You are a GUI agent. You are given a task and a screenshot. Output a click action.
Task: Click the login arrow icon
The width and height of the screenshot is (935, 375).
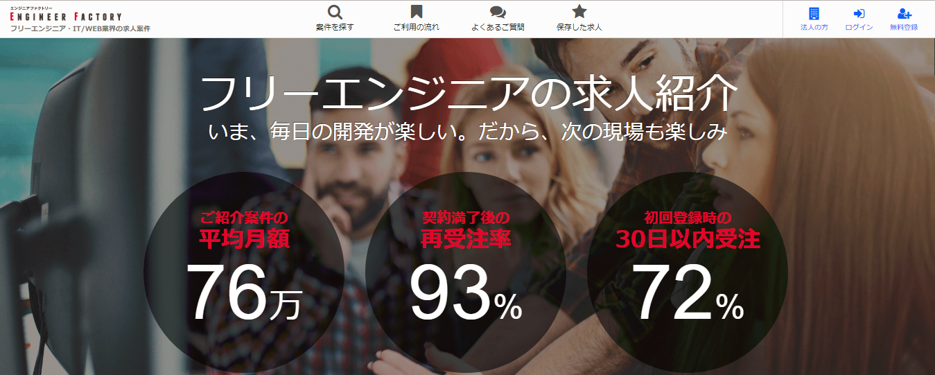point(859,13)
